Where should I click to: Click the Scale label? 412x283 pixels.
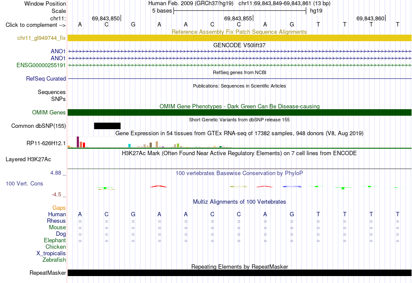[59, 11]
